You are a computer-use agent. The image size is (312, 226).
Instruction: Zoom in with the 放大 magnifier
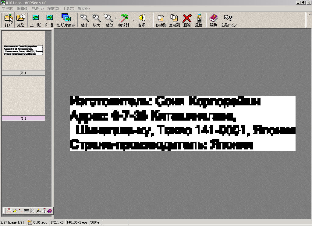(x=96, y=20)
